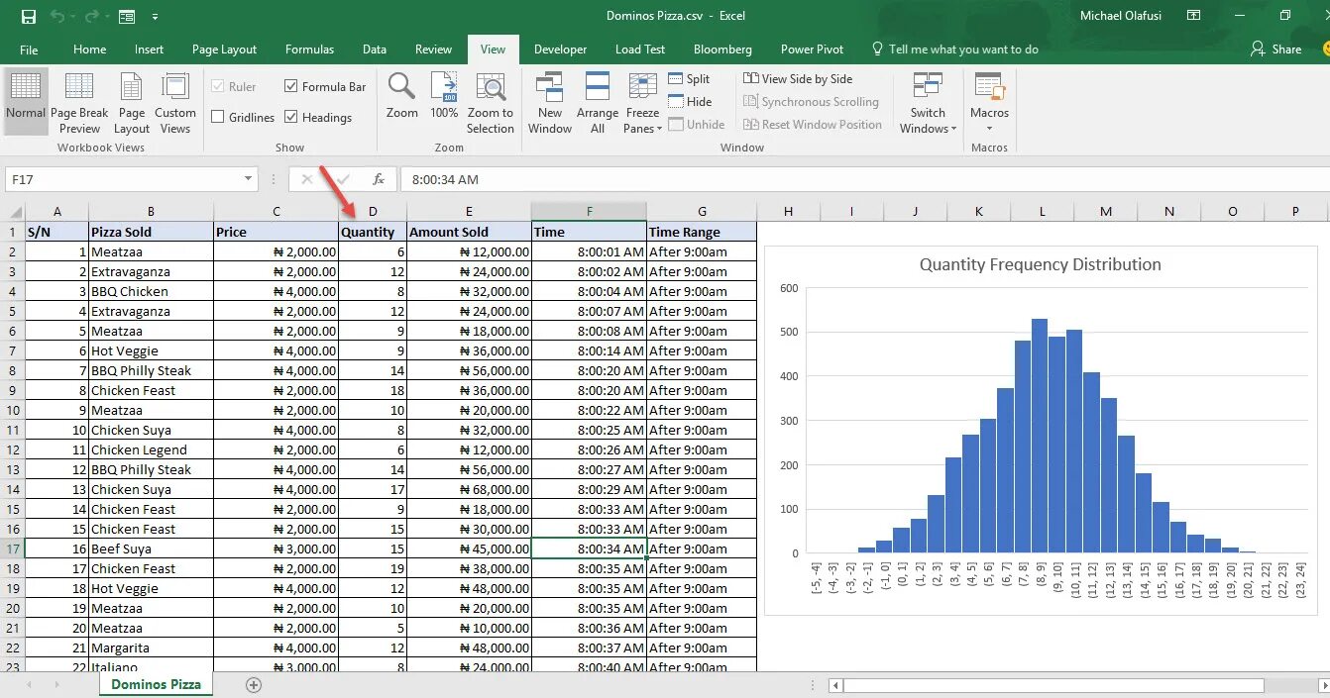Open a New Window

click(x=550, y=103)
